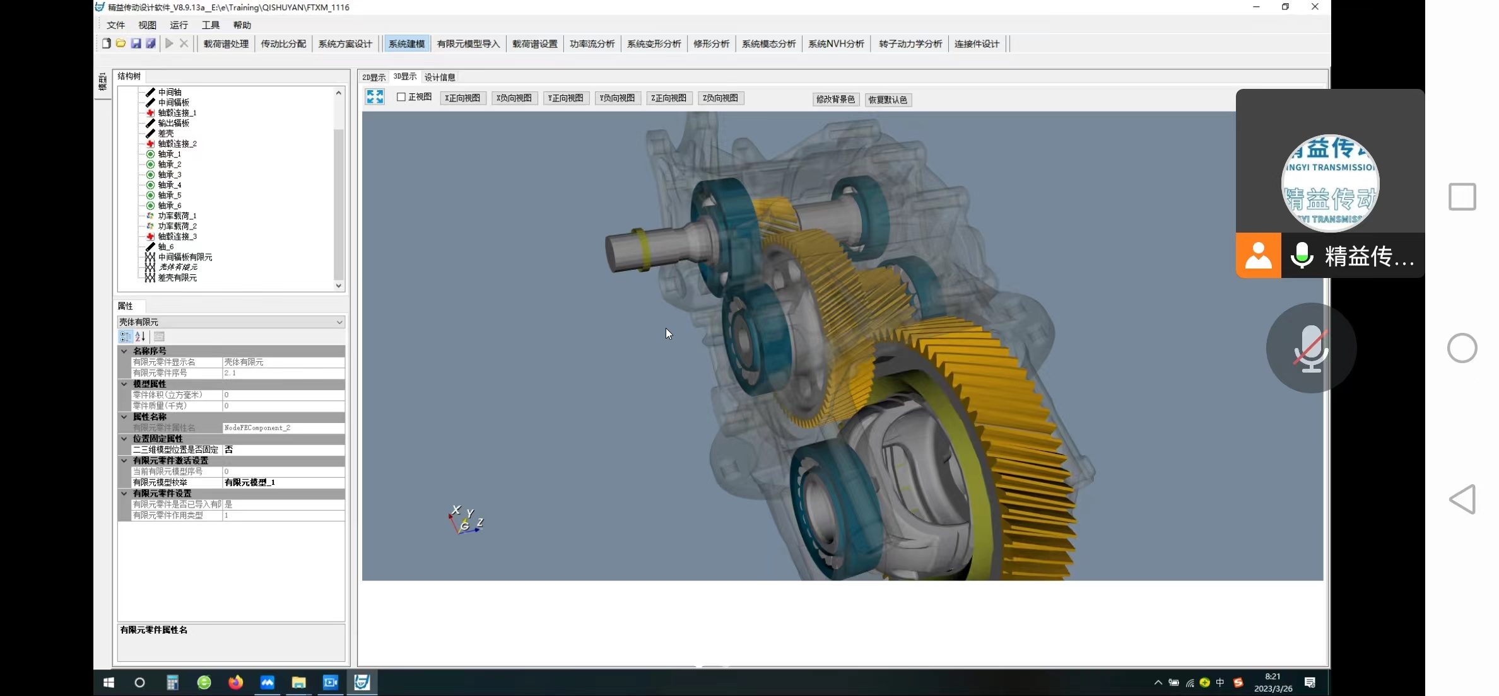Click the Open folder toolbar icon
The image size is (1499, 696).
(x=121, y=43)
